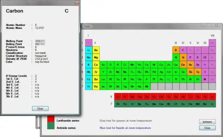Image resolution: width=223 pixels, height=137 pixels.
Task: Select the Vanadium (V) element cell
Action: (x=118, y=65)
